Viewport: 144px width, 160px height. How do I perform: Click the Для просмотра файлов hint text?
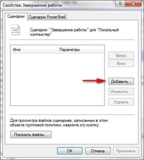coord(59,123)
